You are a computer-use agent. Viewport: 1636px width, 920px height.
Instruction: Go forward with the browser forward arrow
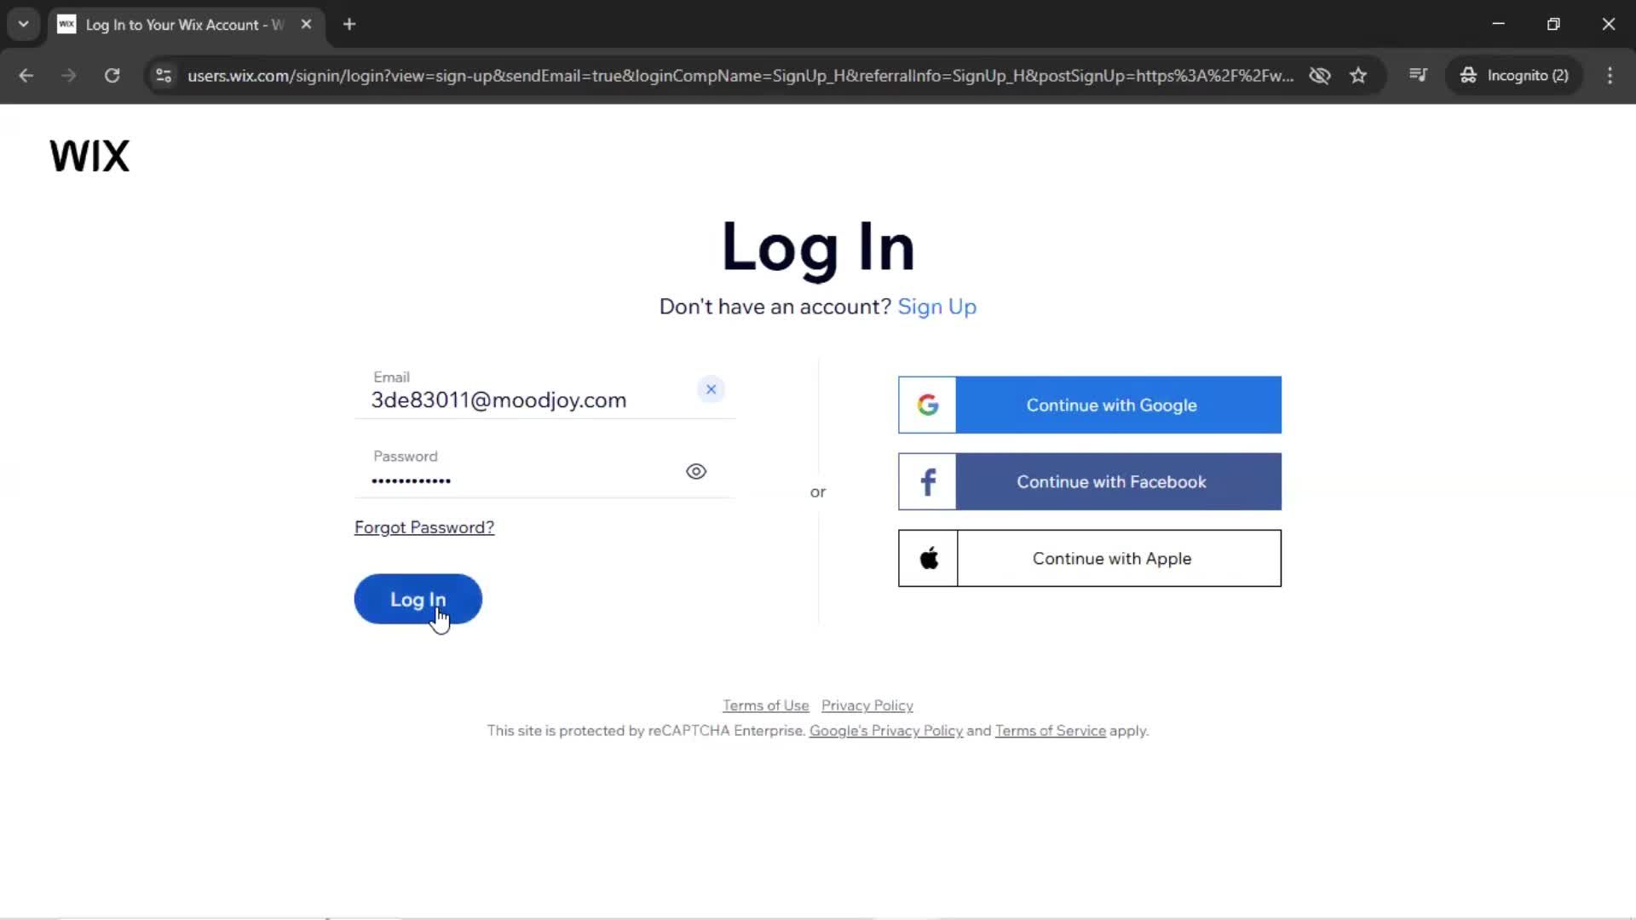(69, 75)
